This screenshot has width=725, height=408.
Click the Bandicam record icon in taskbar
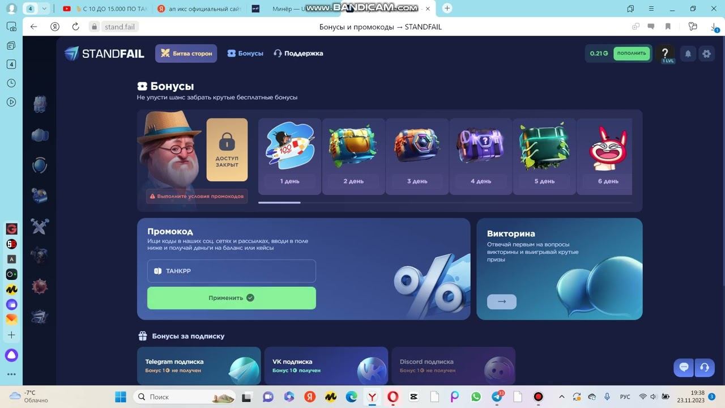538,397
